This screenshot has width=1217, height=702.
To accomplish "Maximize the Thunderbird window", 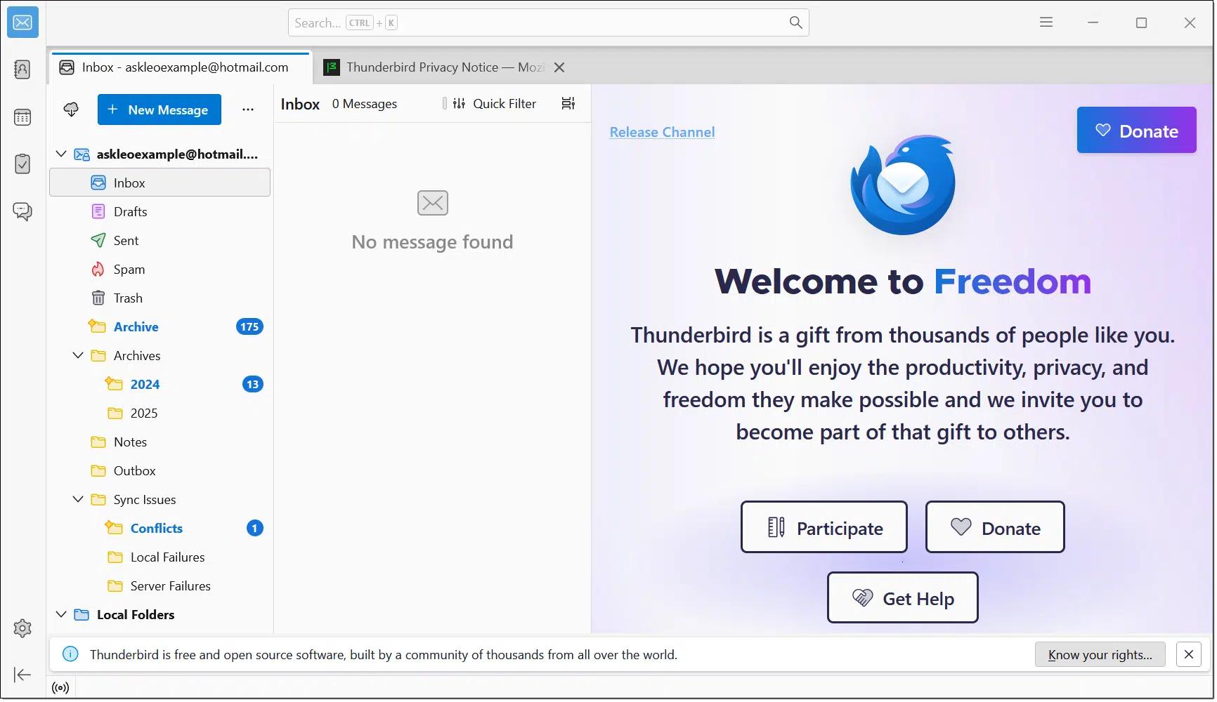I will [x=1141, y=22].
